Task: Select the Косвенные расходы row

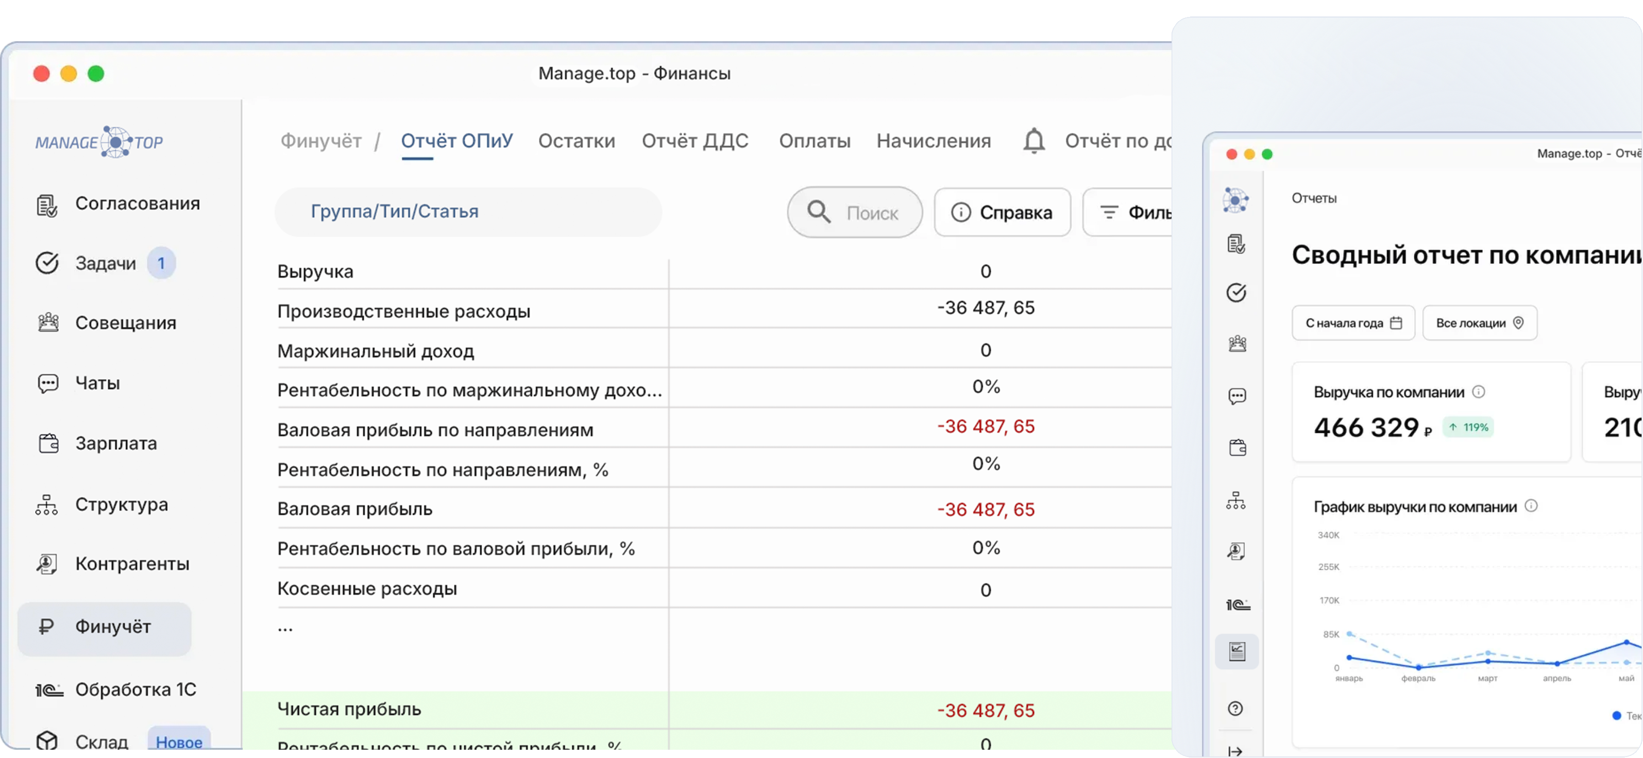Action: (724, 588)
